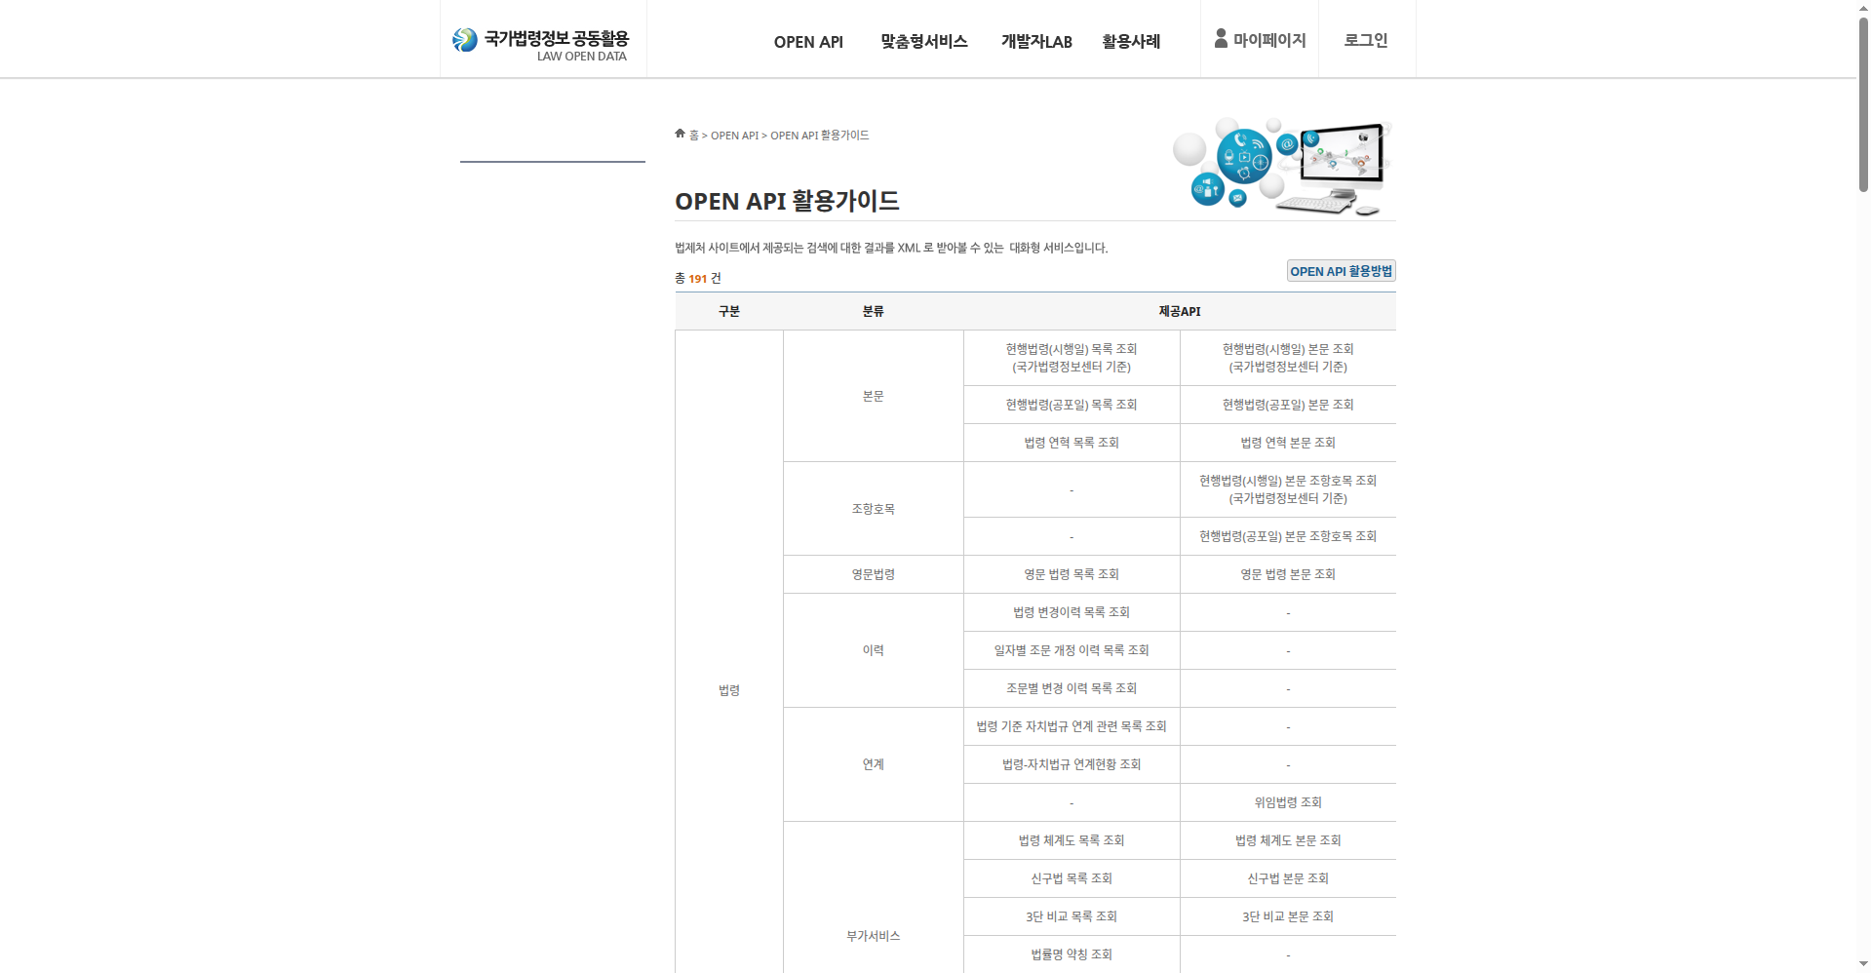Screen dimensions: 1871x973
Task: Click the 조항호목 category cell
Action: 874,509
